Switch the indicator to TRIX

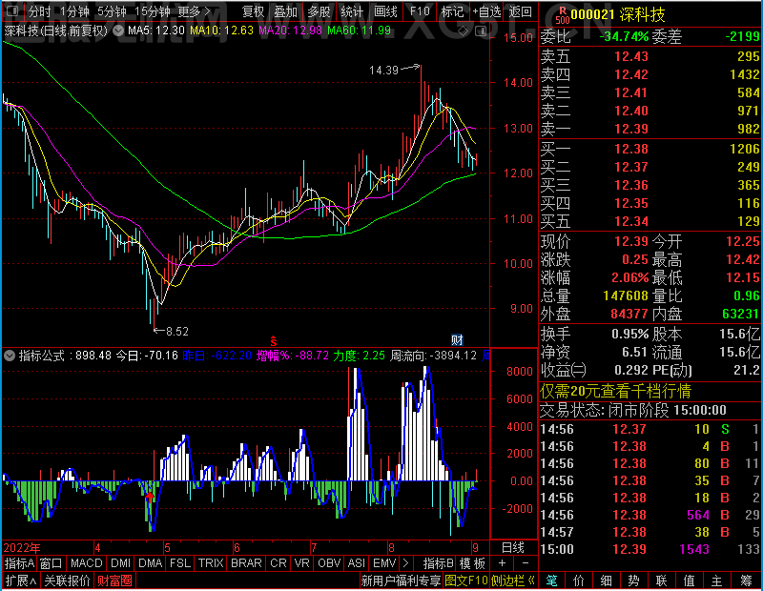point(211,563)
